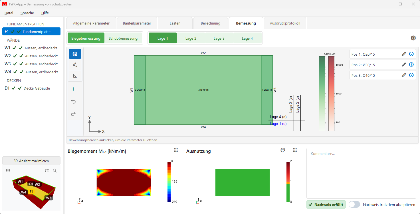Viewport: 420px width, 214px height.
Task: Open color palette for Ausnutzung
Action: click(x=283, y=150)
